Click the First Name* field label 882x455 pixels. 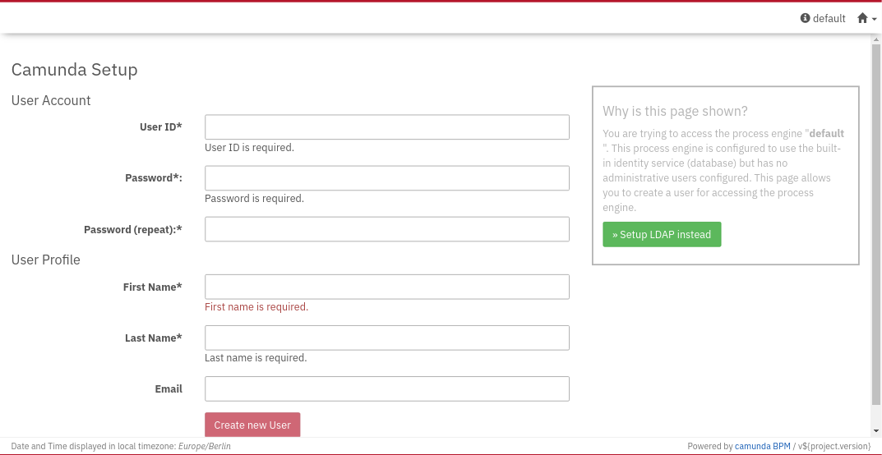152,287
